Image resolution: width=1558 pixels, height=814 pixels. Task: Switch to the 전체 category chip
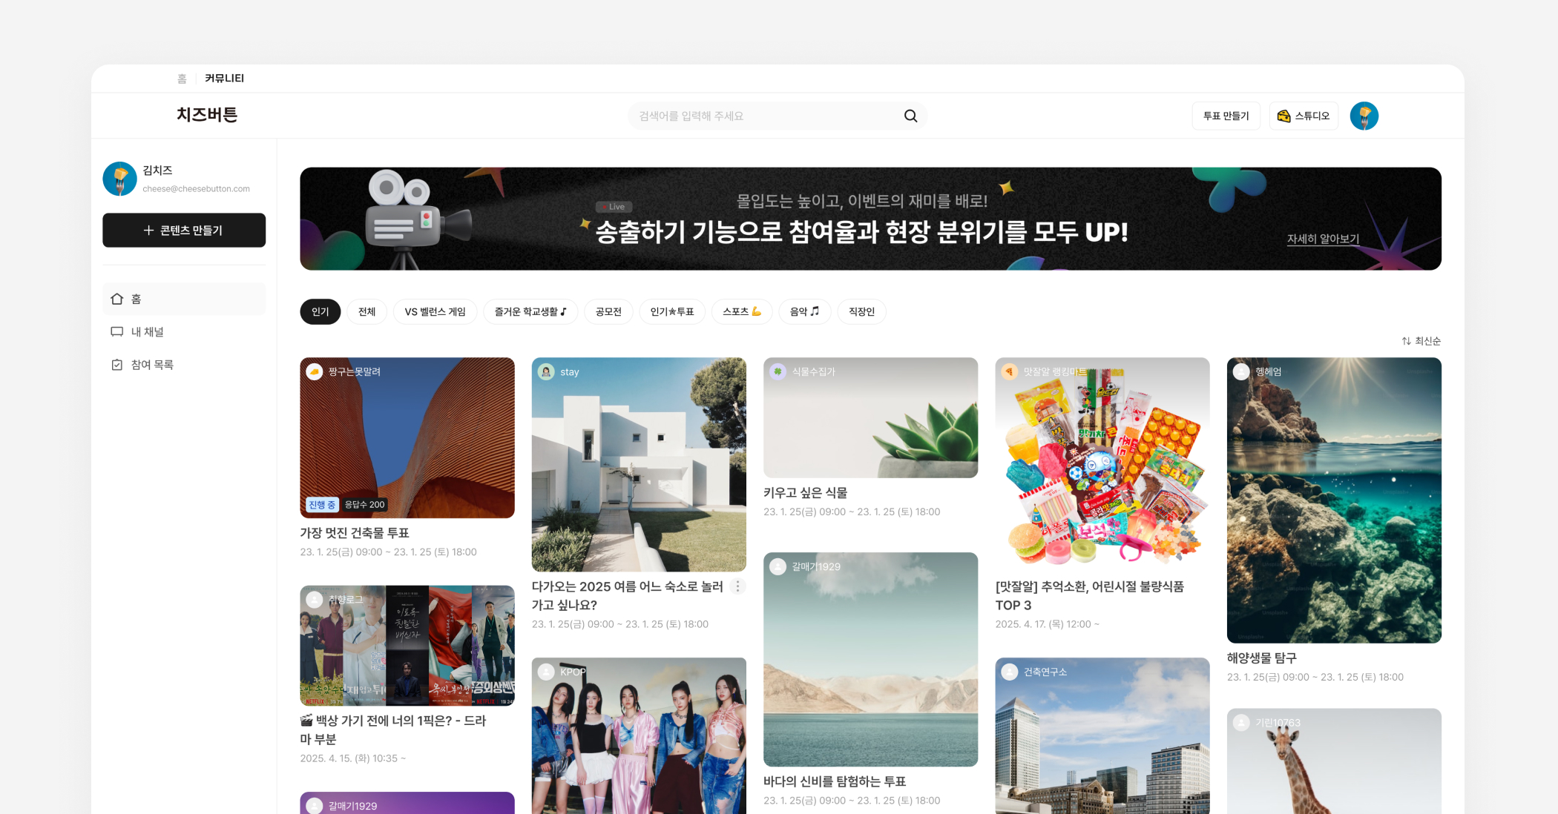coord(367,312)
